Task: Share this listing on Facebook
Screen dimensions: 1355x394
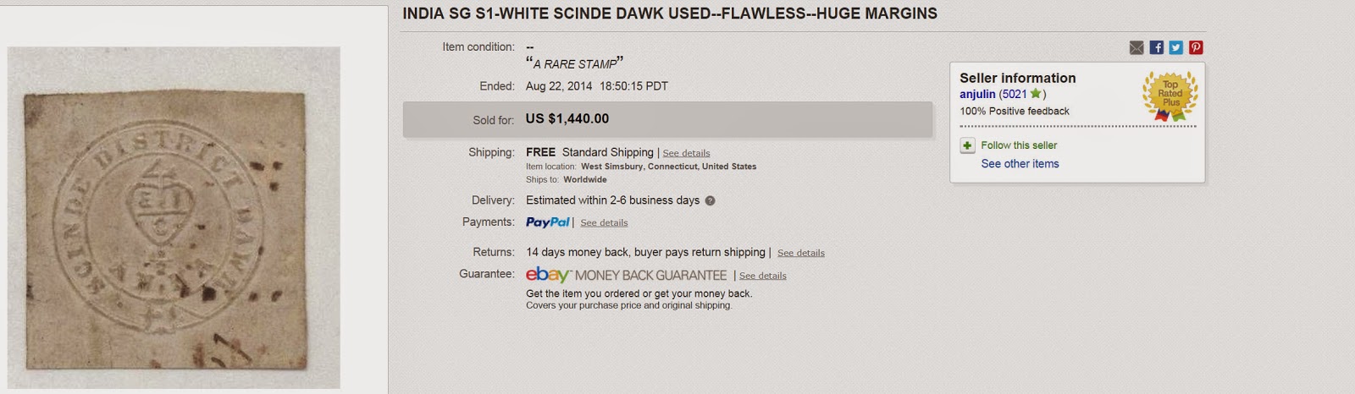Action: coord(1156,48)
